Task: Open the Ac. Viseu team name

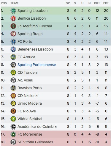Action: click(25, 80)
